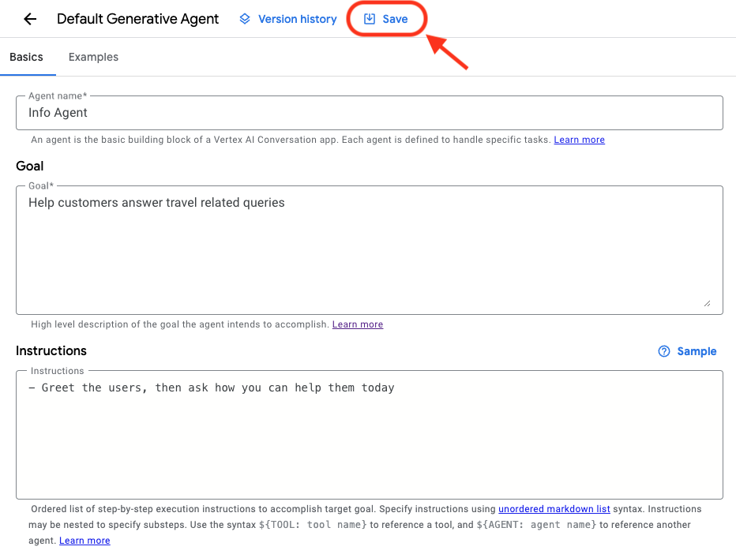Open the unordered markdown list documentation
736x554 pixels.
pos(554,508)
